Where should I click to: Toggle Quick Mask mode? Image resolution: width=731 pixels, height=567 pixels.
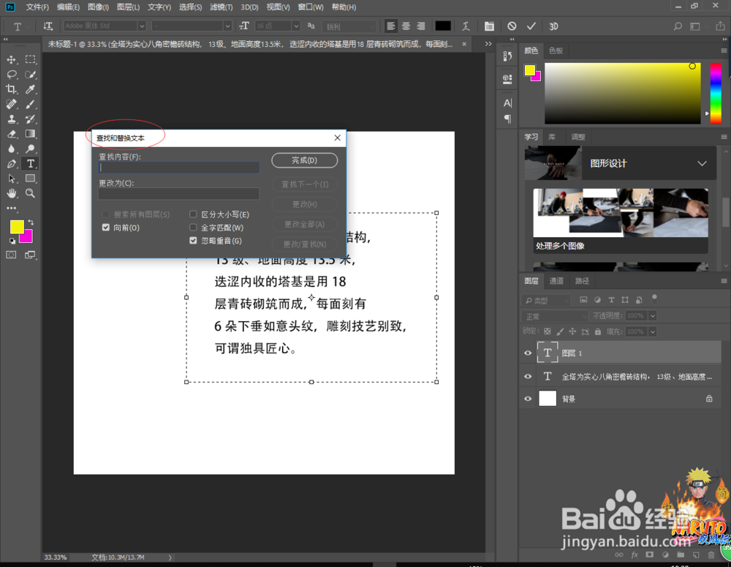pyautogui.click(x=11, y=255)
